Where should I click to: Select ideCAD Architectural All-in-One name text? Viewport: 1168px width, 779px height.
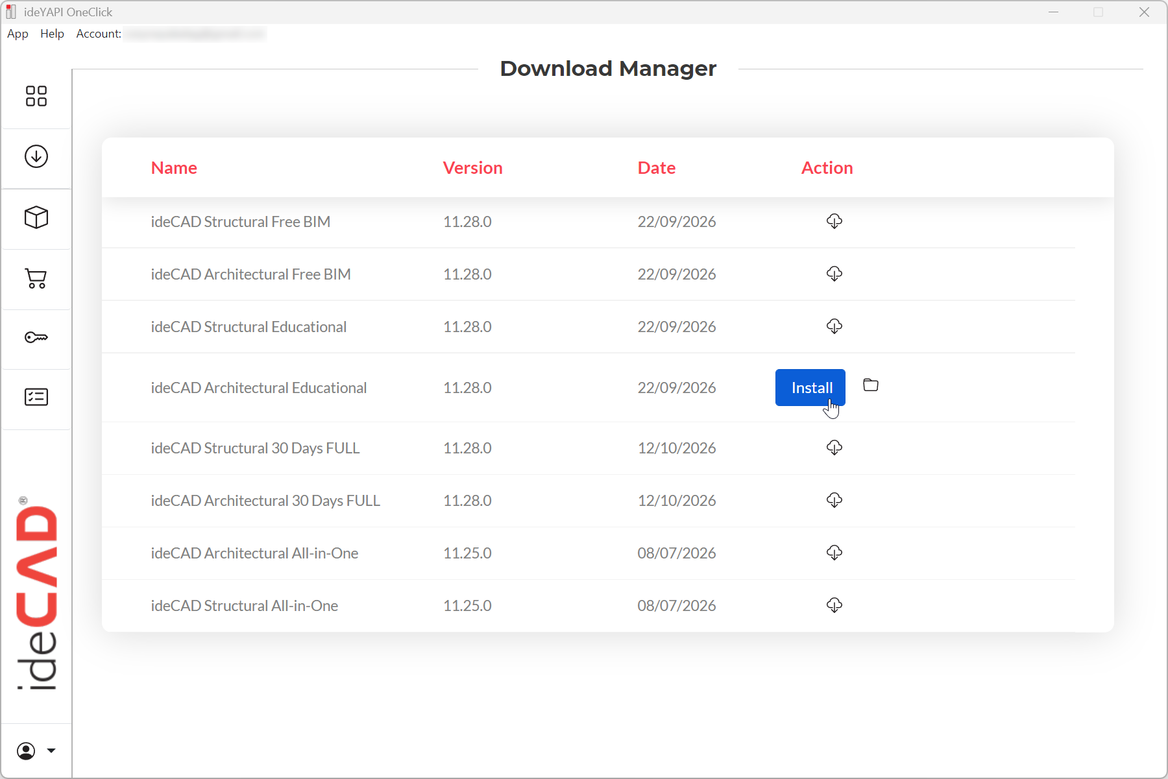(254, 553)
